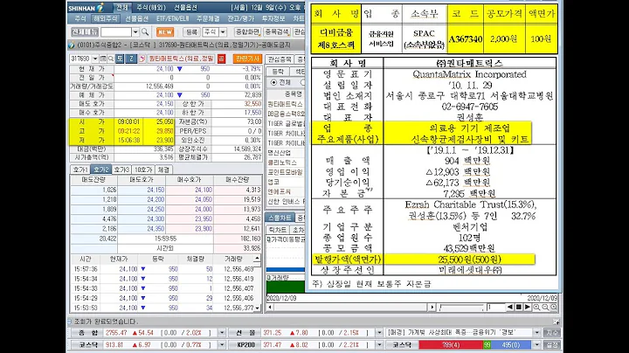This screenshot has height=353, width=629.
Task: Click the SHINHAN i logo
Action: click(86, 8)
